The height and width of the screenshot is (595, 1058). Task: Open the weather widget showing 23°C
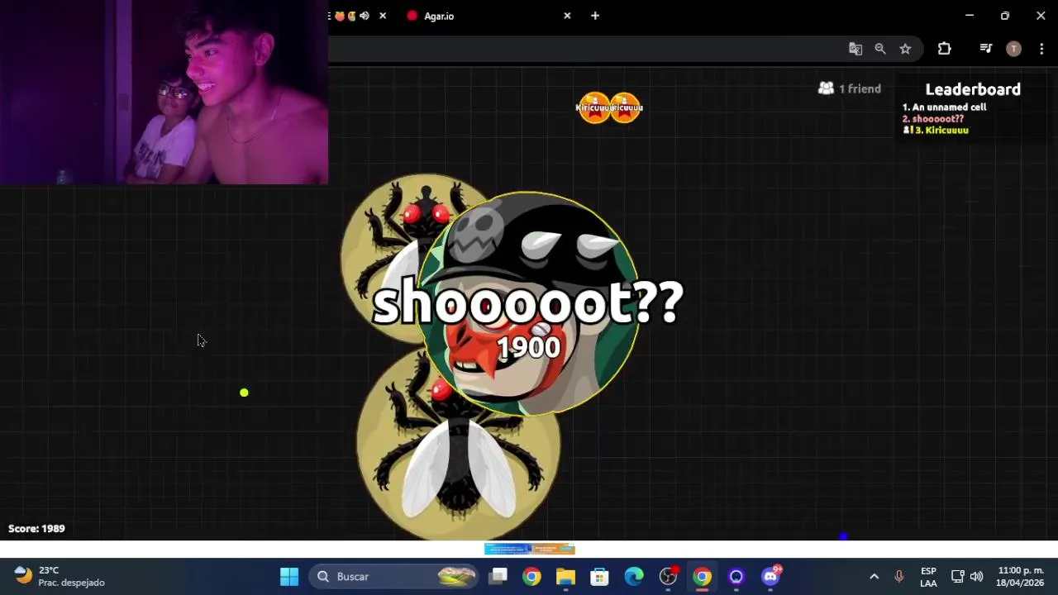pos(60,576)
